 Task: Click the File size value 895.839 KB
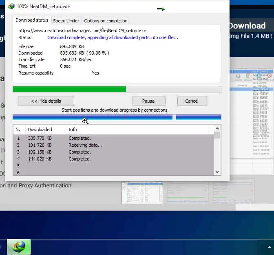[x=72, y=46]
